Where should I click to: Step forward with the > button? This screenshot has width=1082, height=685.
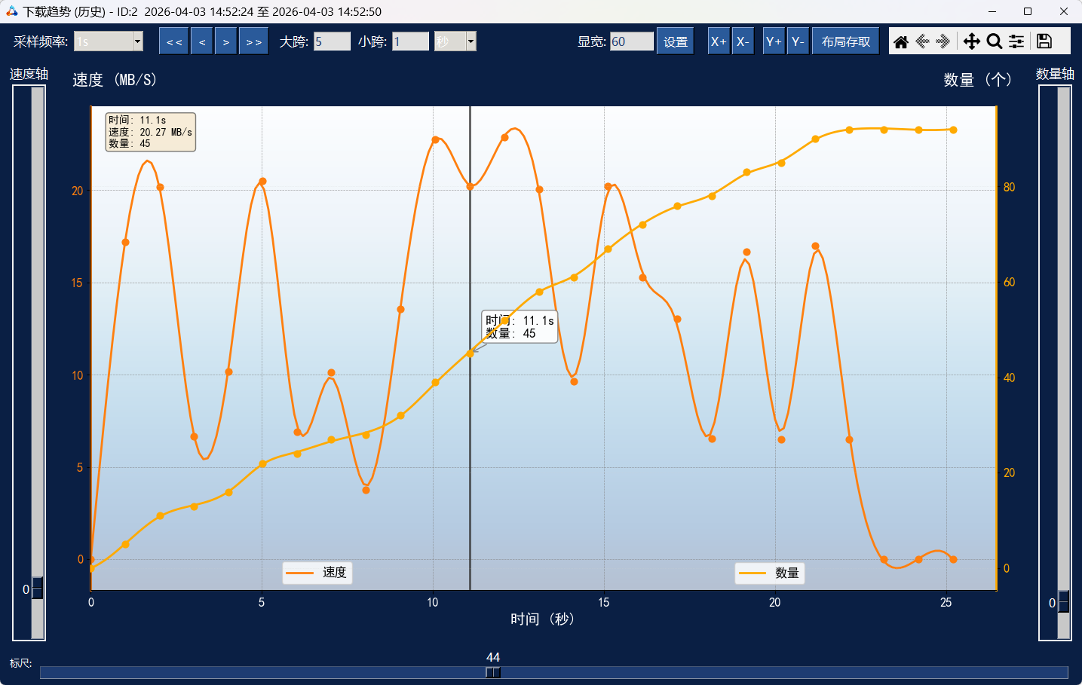click(x=225, y=41)
